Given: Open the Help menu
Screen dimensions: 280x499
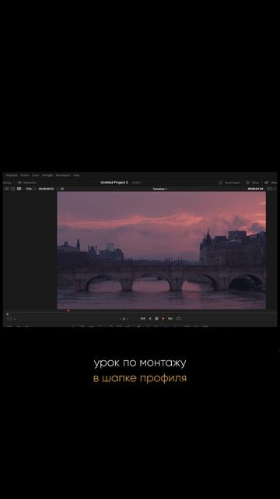Looking at the screenshot, I should coord(76,175).
